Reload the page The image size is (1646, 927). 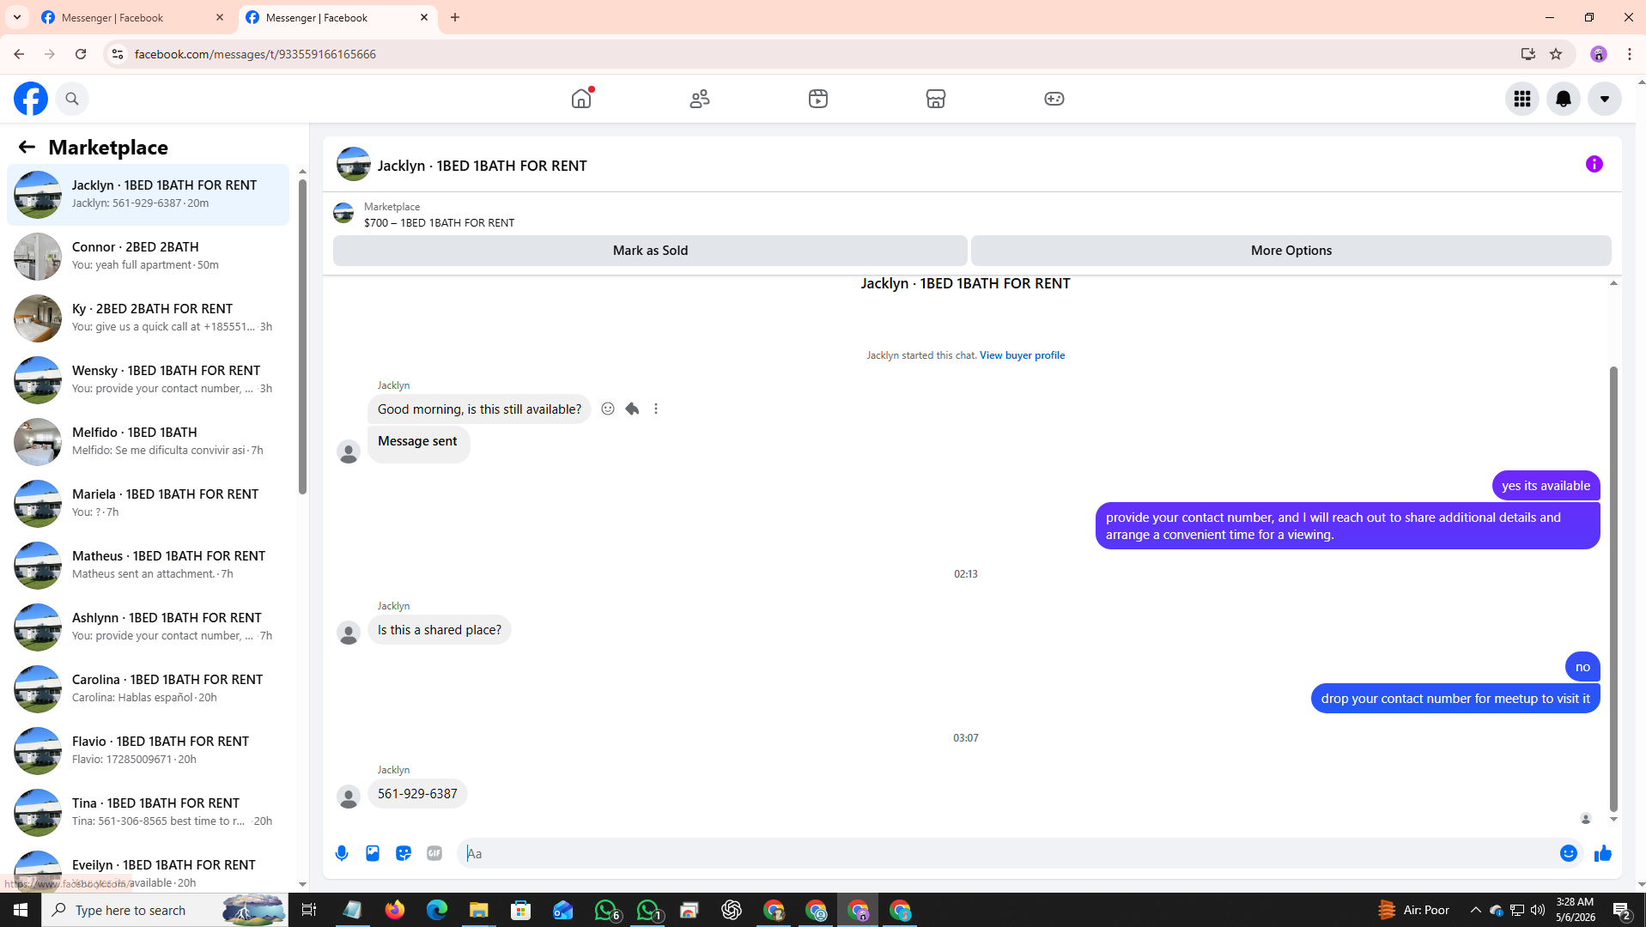[x=81, y=54]
